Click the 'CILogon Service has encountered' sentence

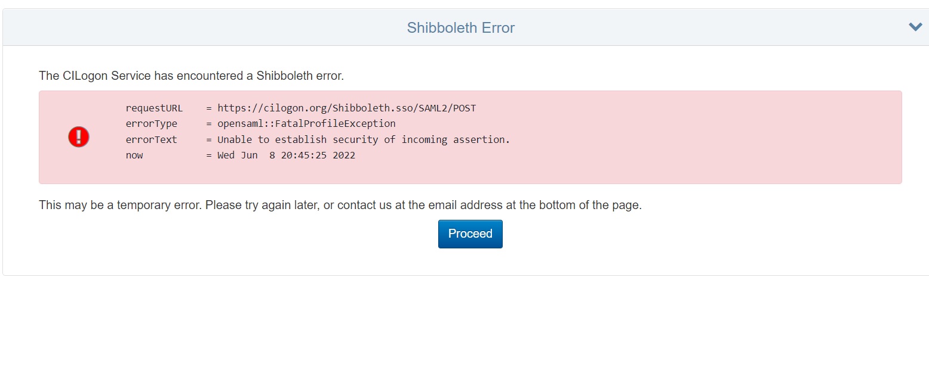(192, 76)
